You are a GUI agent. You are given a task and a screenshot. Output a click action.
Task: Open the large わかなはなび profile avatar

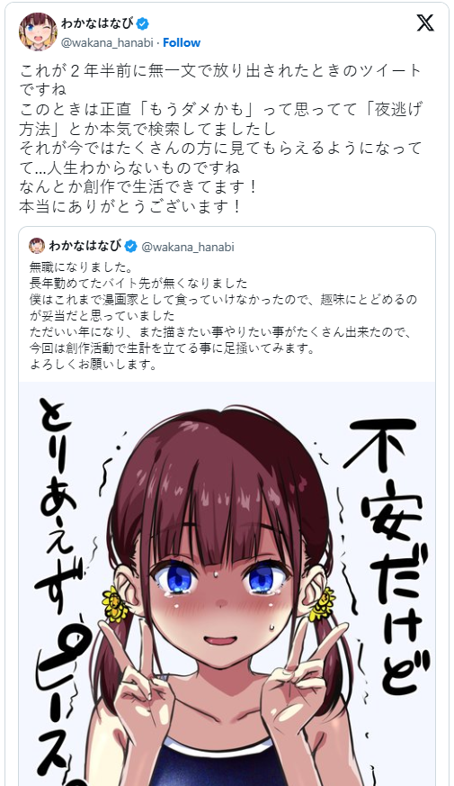[38, 32]
